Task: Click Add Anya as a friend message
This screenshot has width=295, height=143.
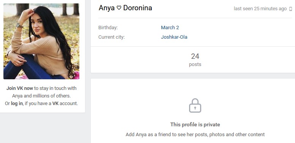Action: 195,135
